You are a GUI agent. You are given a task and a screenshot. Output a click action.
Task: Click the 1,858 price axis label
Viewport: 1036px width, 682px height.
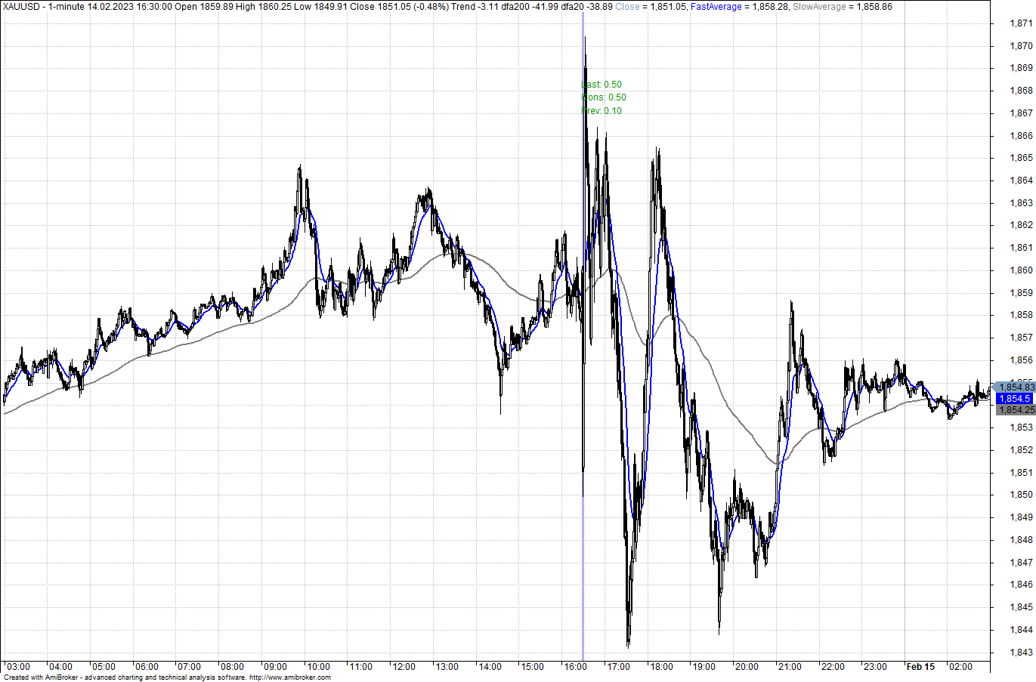[1022, 315]
